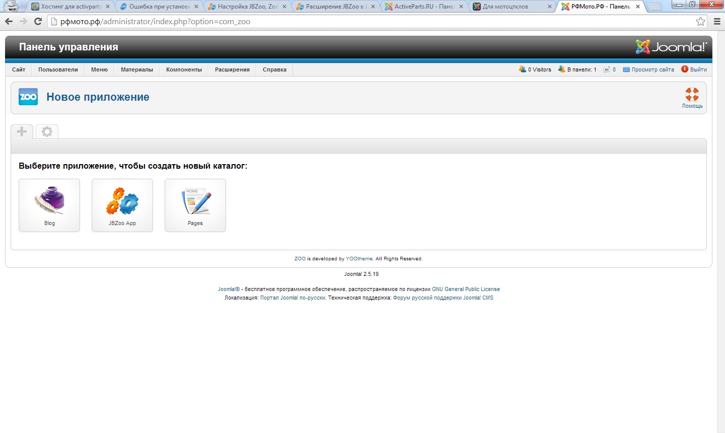The height and width of the screenshot is (433, 725).
Task: Click the ZOO logo icon in header
Action: tap(28, 97)
